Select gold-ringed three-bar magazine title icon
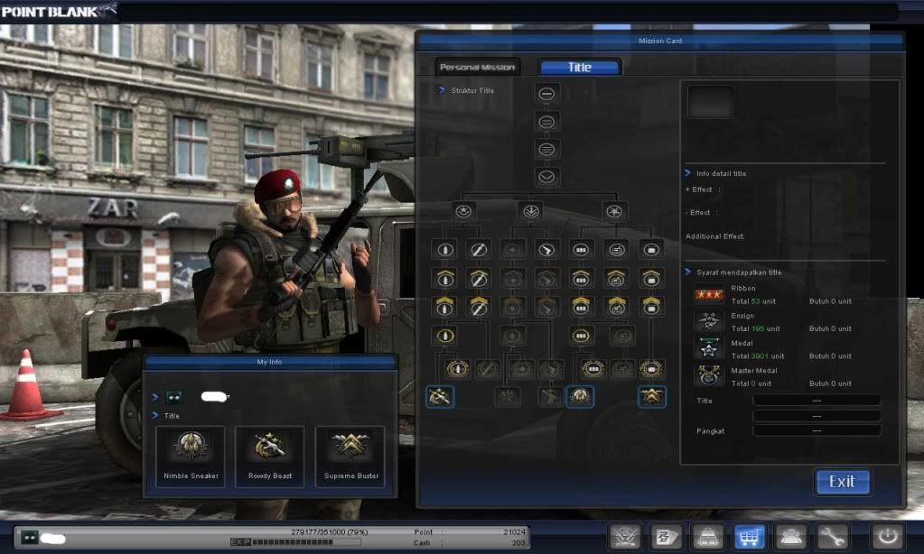Screen dimensions: 924x554 [581, 336]
